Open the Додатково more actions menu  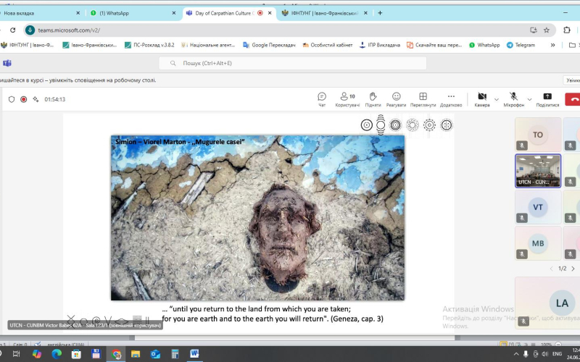[451, 99]
